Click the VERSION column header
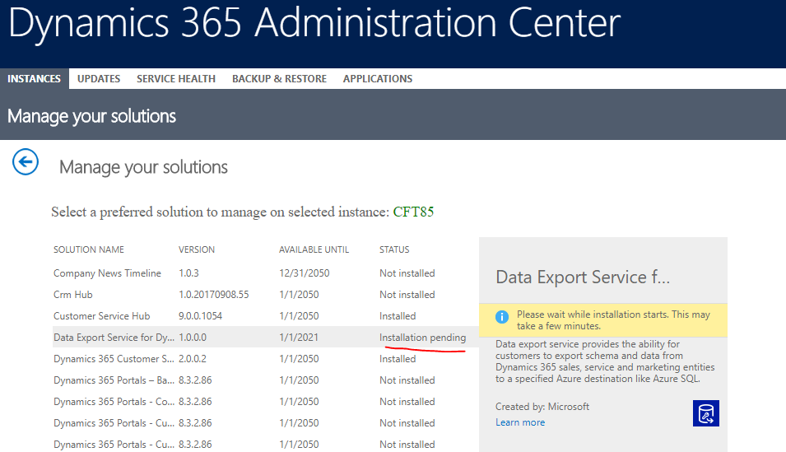The width and height of the screenshot is (786, 452). [197, 249]
